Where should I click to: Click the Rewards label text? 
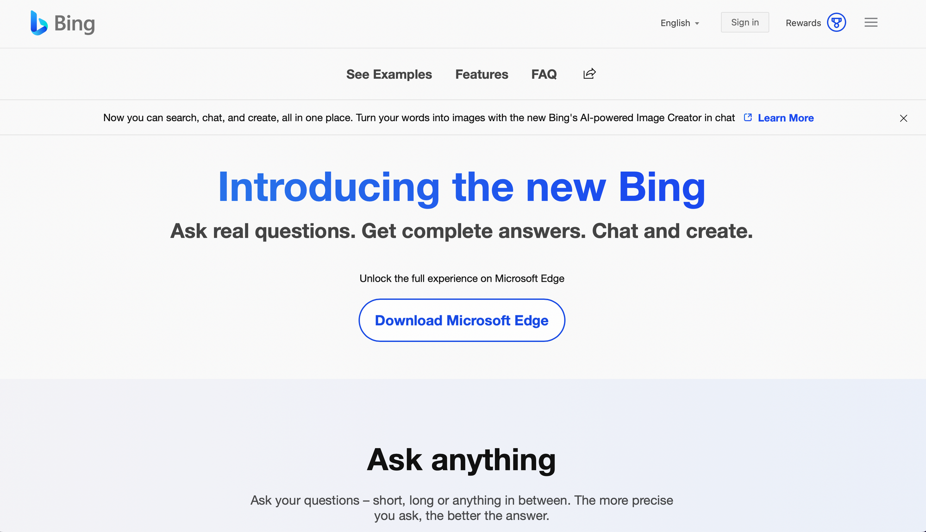[x=803, y=23]
